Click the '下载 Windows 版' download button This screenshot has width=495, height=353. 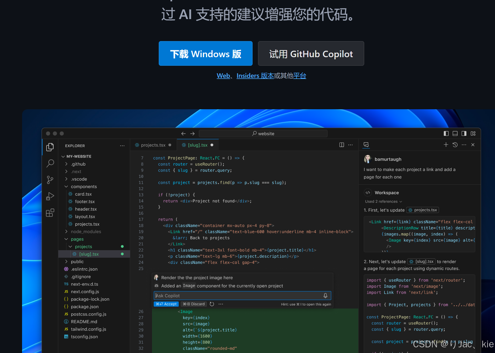click(205, 53)
